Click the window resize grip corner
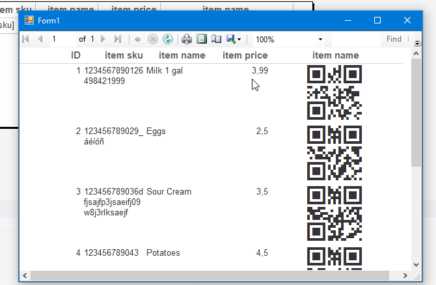The image size is (436, 285). 417,277
